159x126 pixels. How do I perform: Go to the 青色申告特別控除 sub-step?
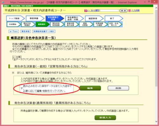57,24
